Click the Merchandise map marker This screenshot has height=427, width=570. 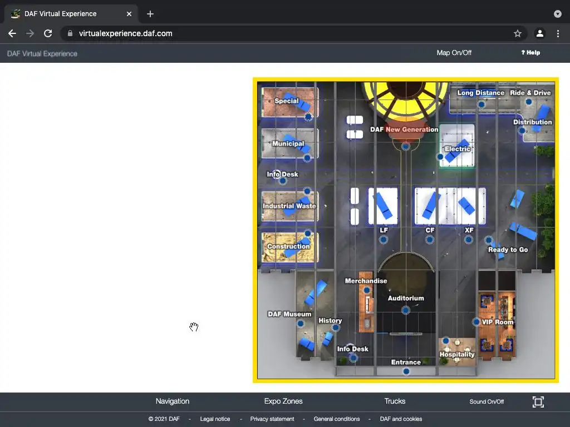[367, 290]
